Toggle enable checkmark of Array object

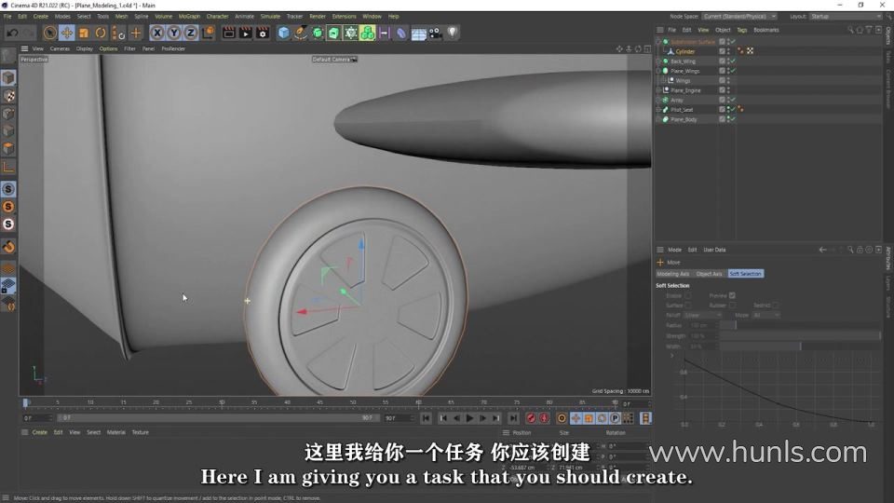tap(733, 100)
